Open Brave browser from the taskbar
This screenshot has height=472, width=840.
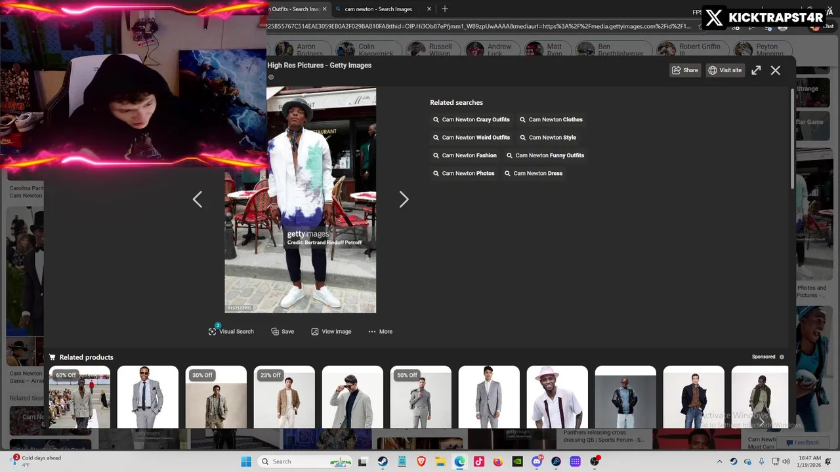pyautogui.click(x=421, y=462)
